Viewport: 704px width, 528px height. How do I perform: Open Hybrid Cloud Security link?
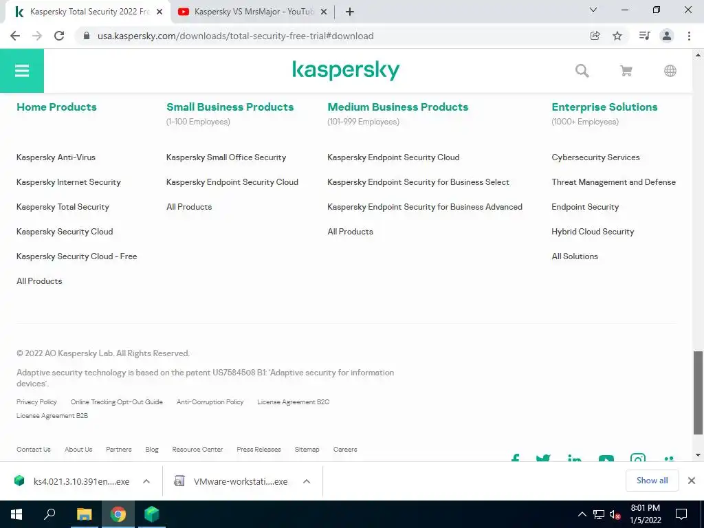(593, 231)
